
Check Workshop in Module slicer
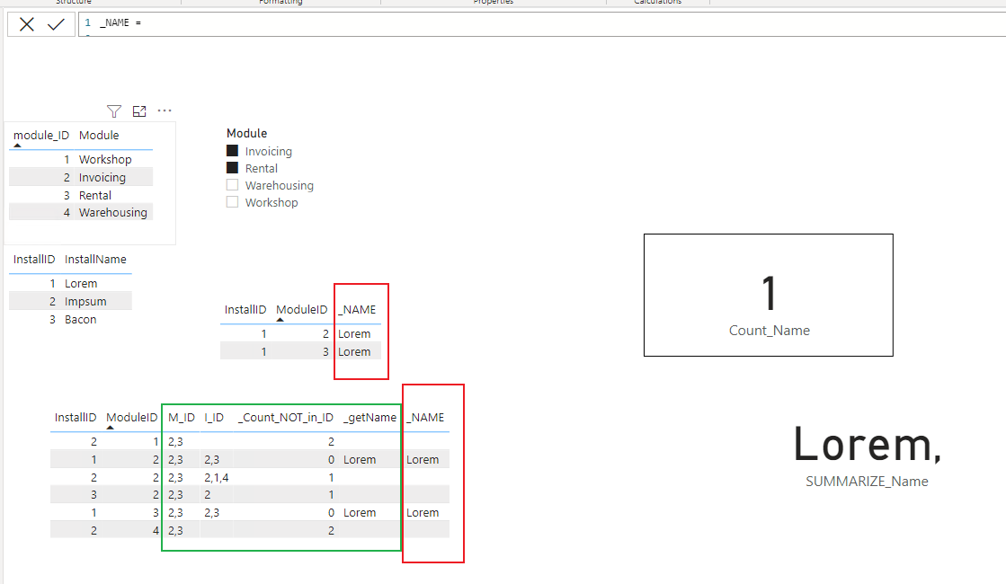point(232,202)
